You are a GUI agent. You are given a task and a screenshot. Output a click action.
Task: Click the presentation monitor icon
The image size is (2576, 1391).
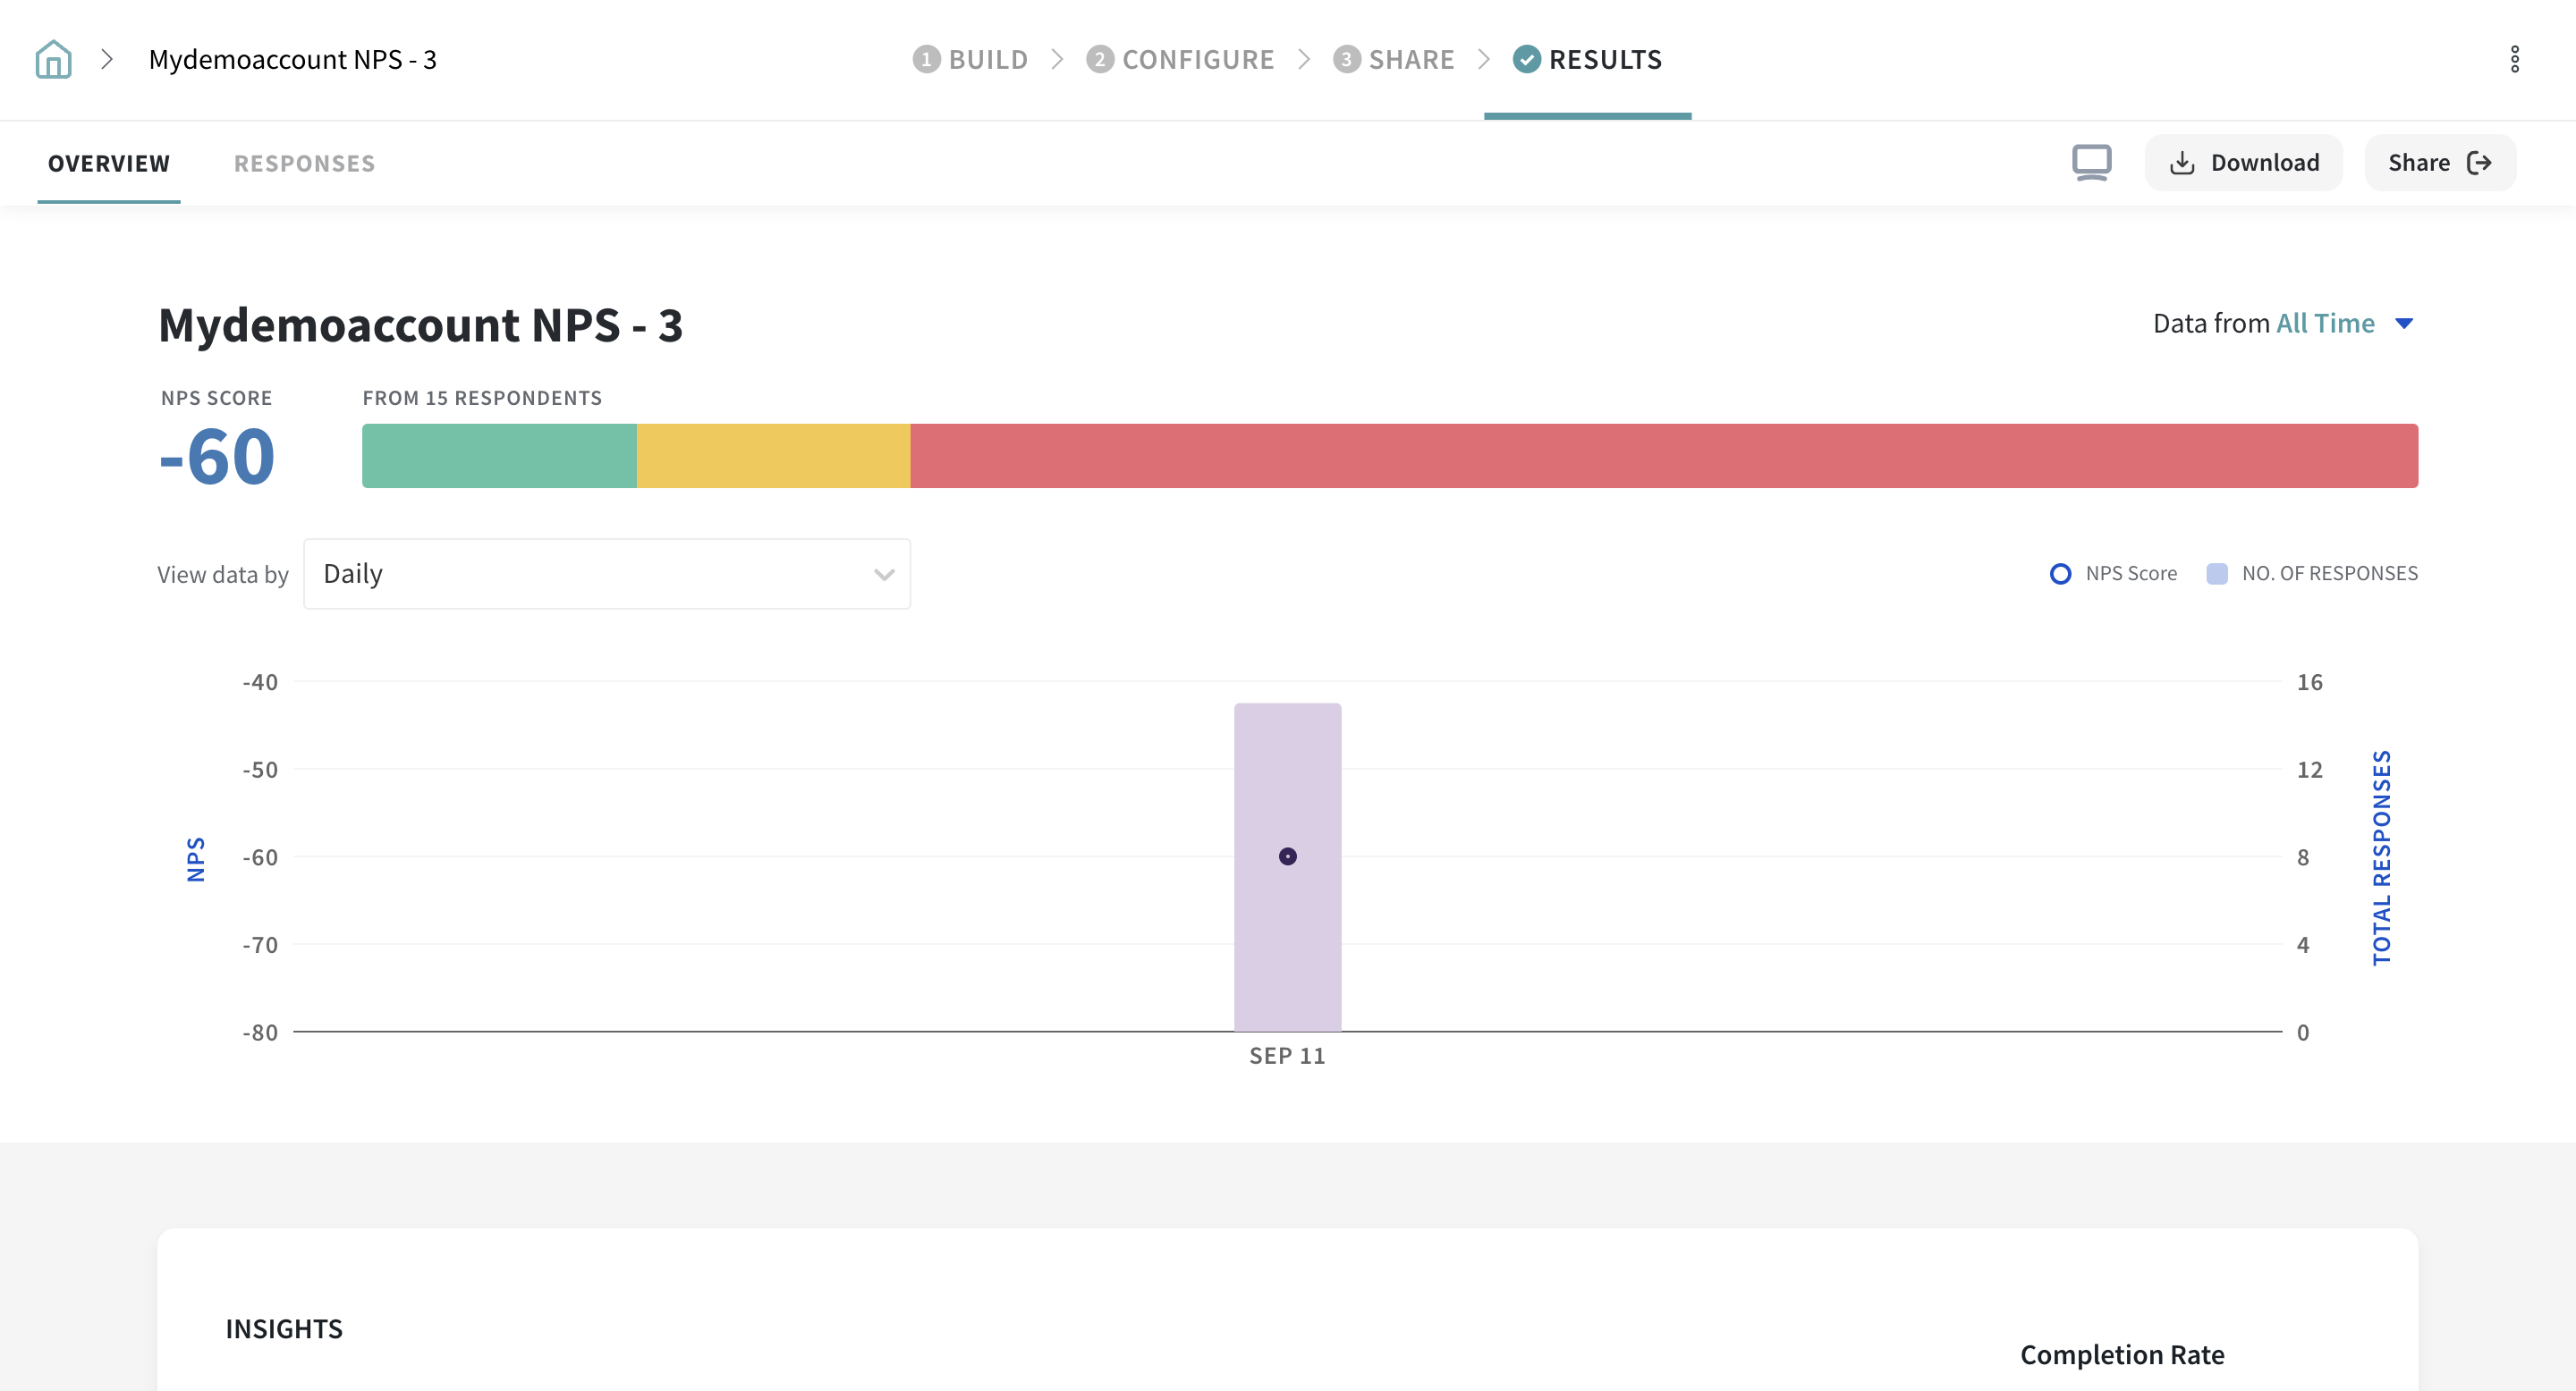pyautogui.click(x=2091, y=163)
